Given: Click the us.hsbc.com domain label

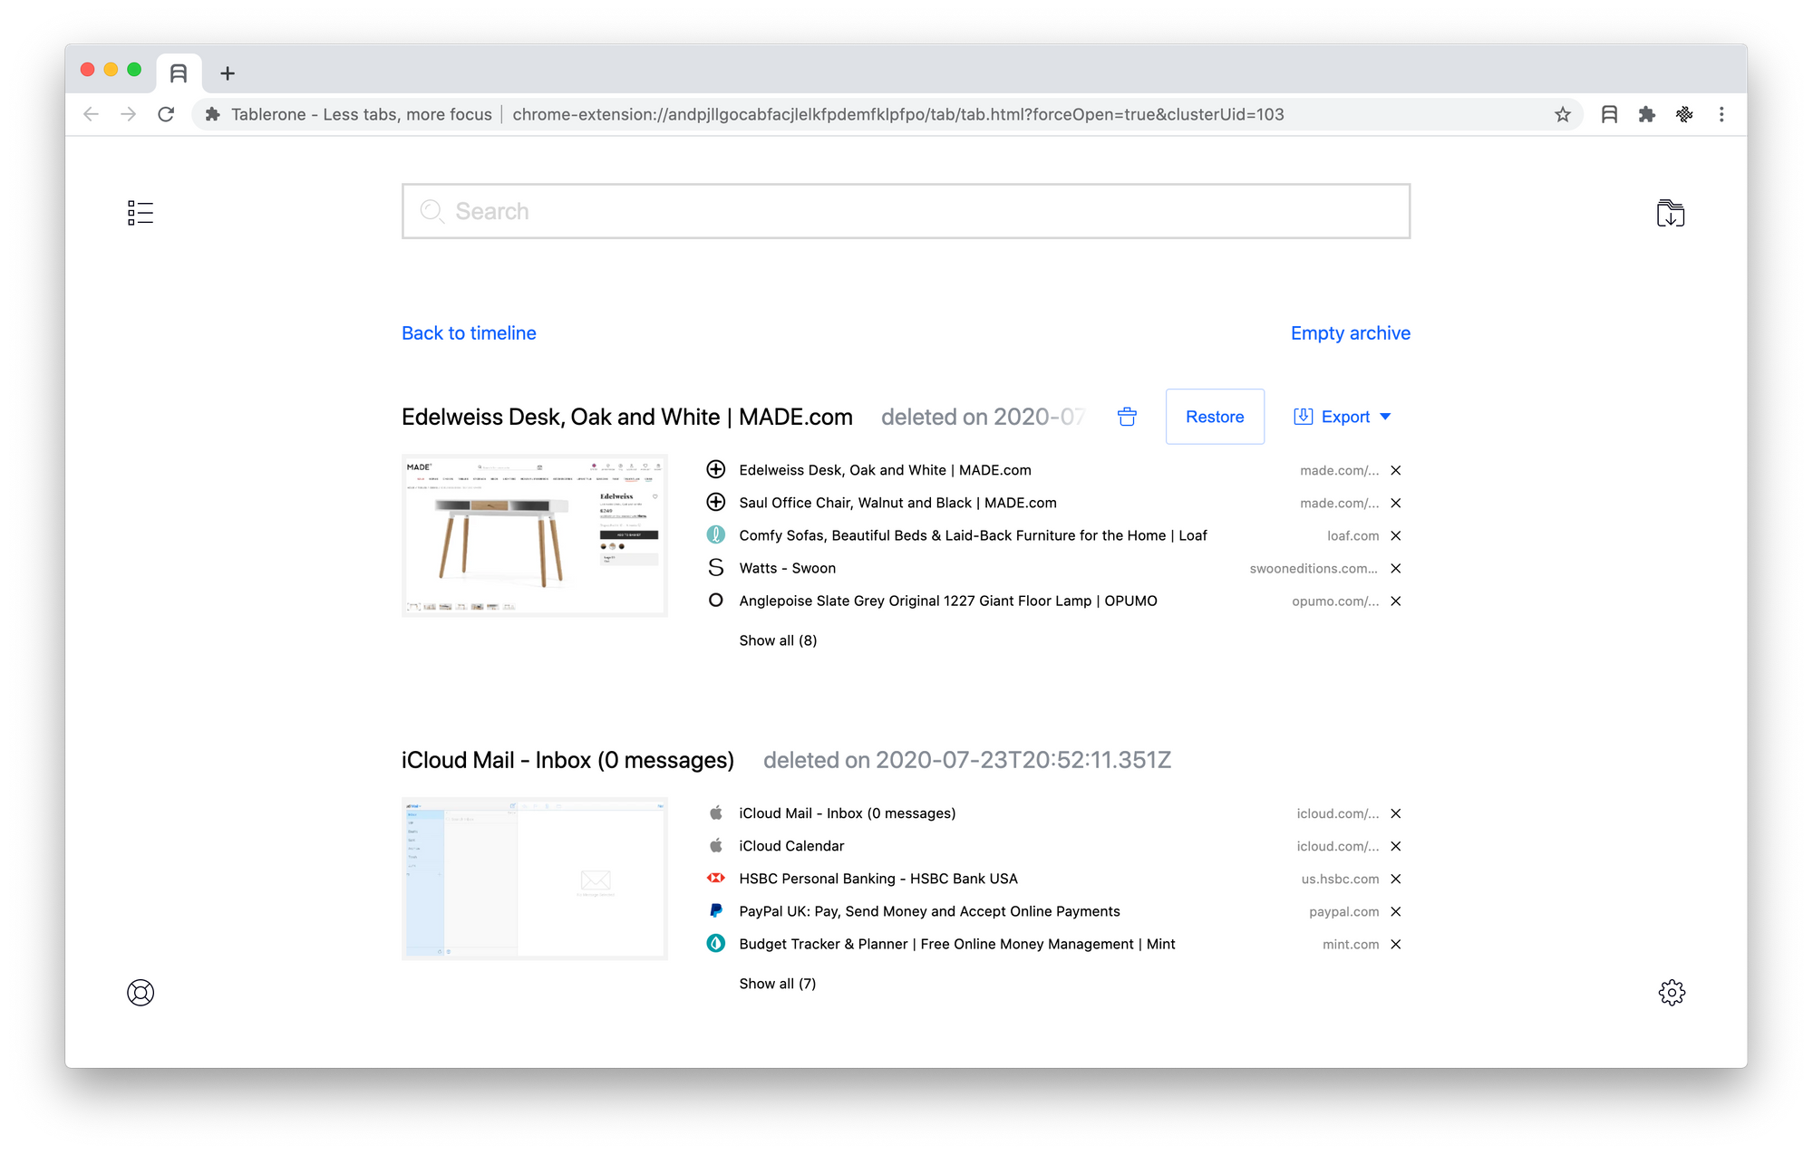Looking at the screenshot, I should [1340, 879].
